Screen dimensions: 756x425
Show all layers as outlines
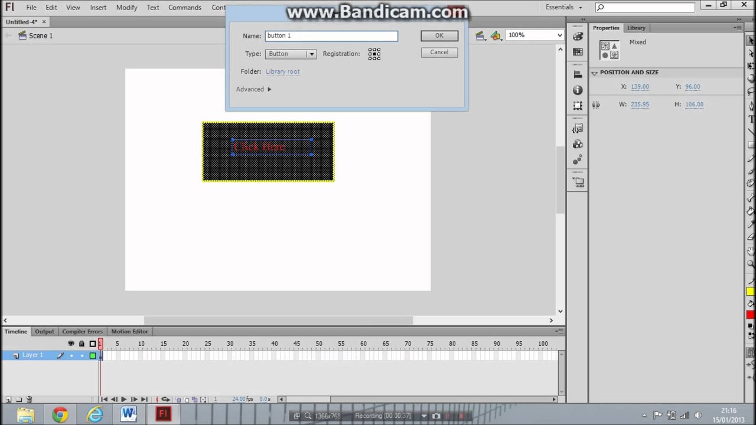(92, 344)
